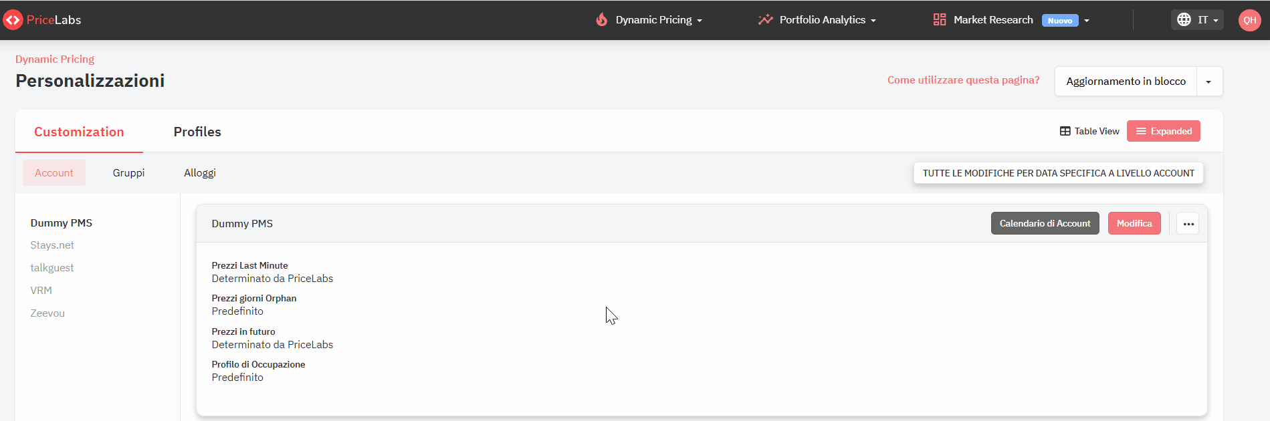
Task: Click Tutte le modifiche per data specifica button
Action: (x=1059, y=173)
